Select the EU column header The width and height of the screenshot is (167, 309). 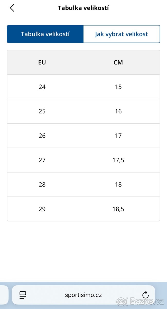pos(42,62)
